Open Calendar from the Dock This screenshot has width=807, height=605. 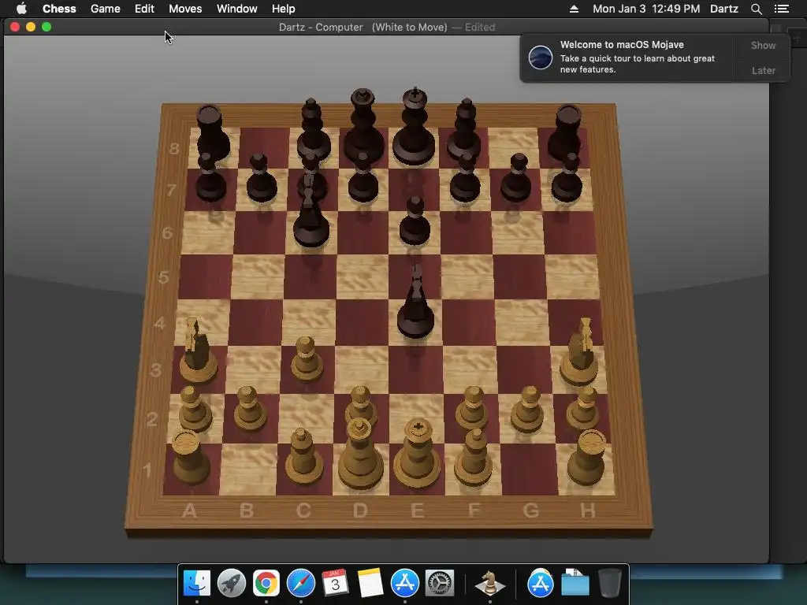coord(335,584)
